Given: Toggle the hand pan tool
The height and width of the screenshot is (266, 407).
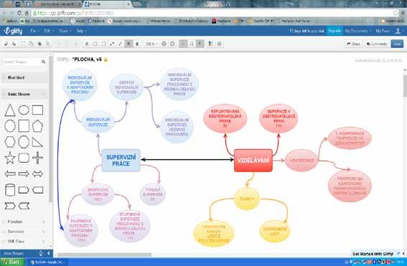Looking at the screenshot, I should (x=137, y=44).
